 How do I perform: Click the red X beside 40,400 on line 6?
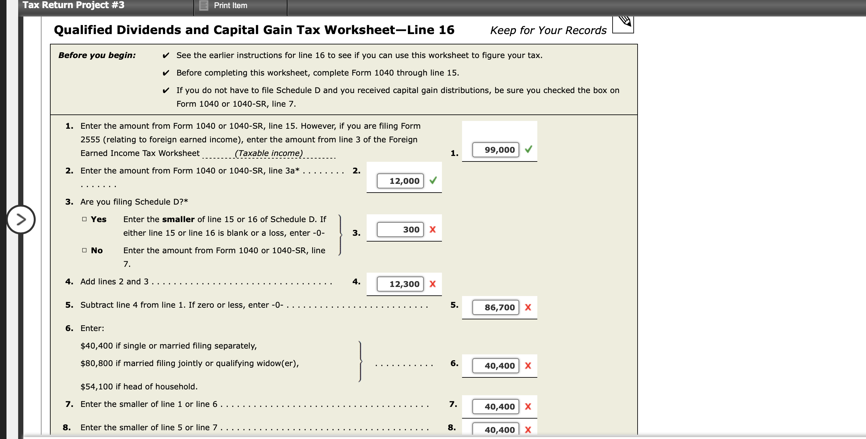528,366
